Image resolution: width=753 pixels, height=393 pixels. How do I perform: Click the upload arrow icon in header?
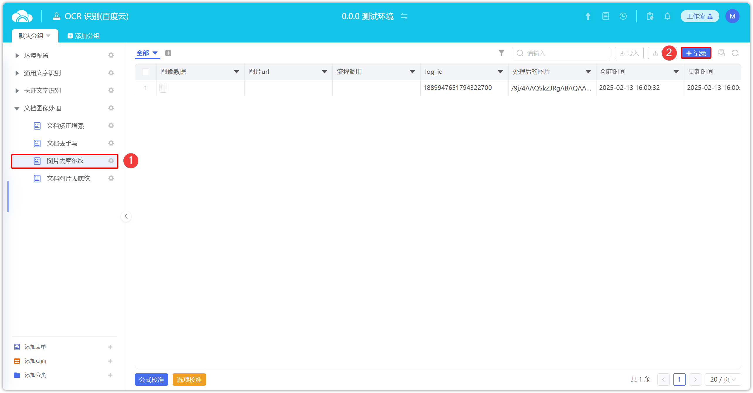point(588,16)
